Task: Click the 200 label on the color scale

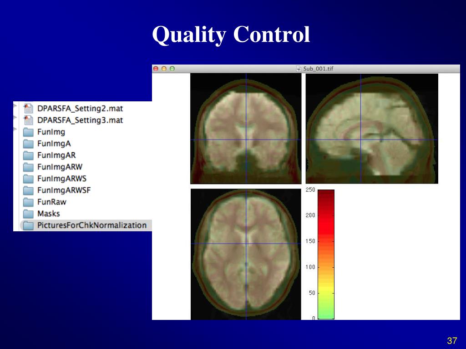Action: click(x=310, y=215)
